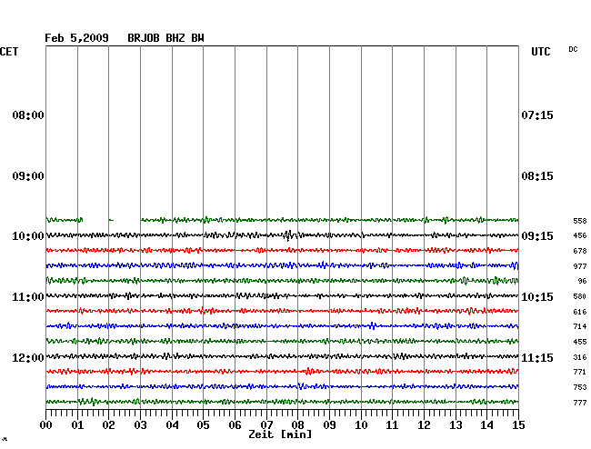
Task: Click the minute tick label '08'
Action: (297, 425)
